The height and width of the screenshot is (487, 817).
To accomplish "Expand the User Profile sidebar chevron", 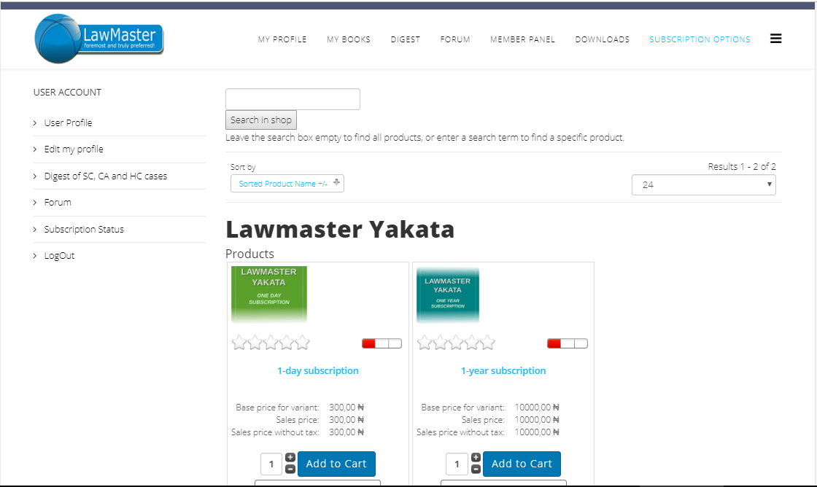I will point(35,123).
